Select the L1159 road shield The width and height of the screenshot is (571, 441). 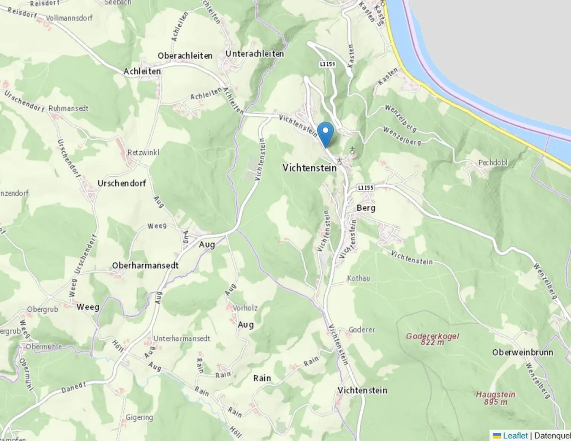click(x=328, y=64)
